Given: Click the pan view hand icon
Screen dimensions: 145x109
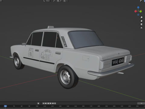Looking at the screenshot, I should pyautogui.click(x=141, y=21).
